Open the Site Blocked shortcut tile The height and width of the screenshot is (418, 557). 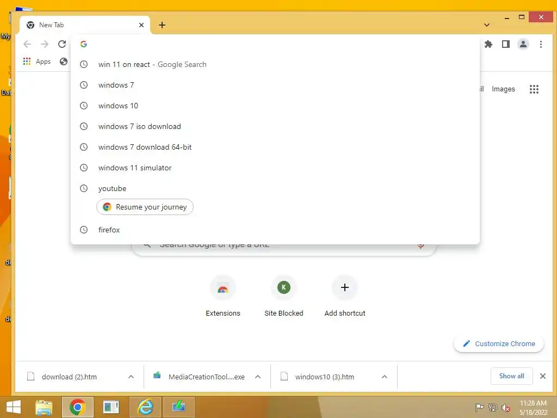coord(284,297)
